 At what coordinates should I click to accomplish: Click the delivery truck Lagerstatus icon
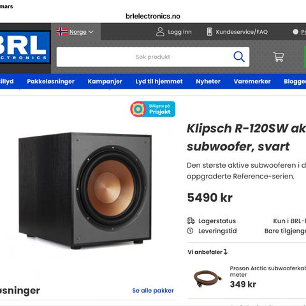pos(191,221)
